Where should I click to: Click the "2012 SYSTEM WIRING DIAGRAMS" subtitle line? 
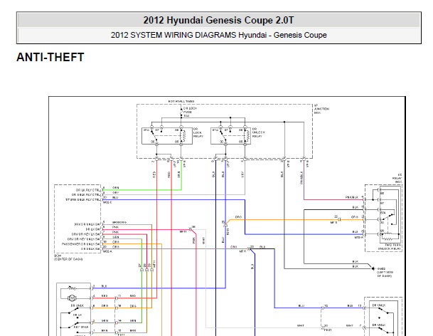[219, 35]
